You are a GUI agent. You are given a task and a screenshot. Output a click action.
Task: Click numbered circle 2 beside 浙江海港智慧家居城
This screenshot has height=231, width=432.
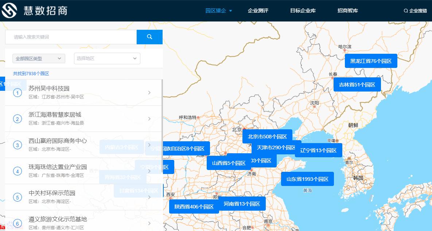click(17, 119)
